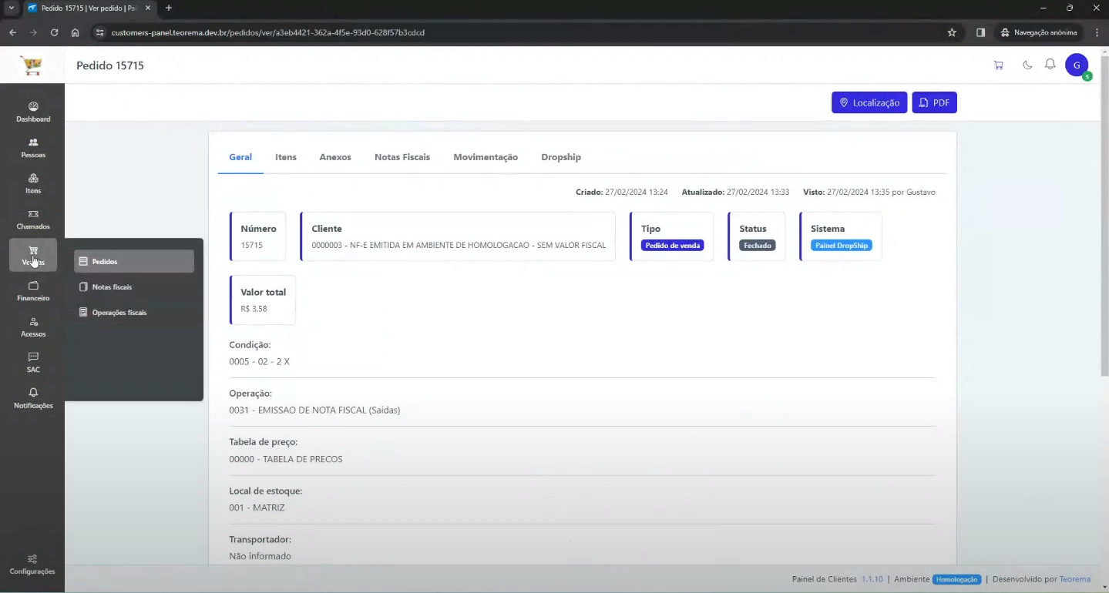Click the Visto por Gustavo timestamp
The height and width of the screenshot is (593, 1109).
coord(869,192)
